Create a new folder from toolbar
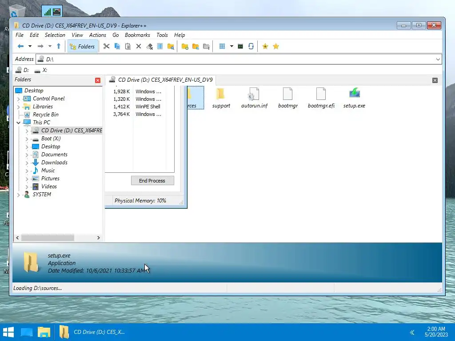455x341 pixels. point(185,46)
